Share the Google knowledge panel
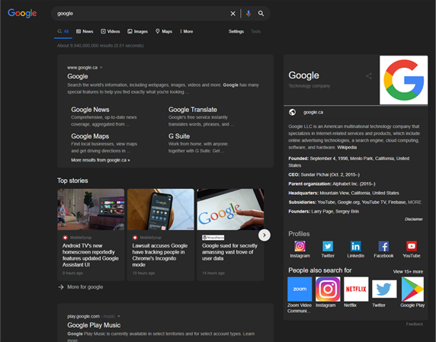 369,76
